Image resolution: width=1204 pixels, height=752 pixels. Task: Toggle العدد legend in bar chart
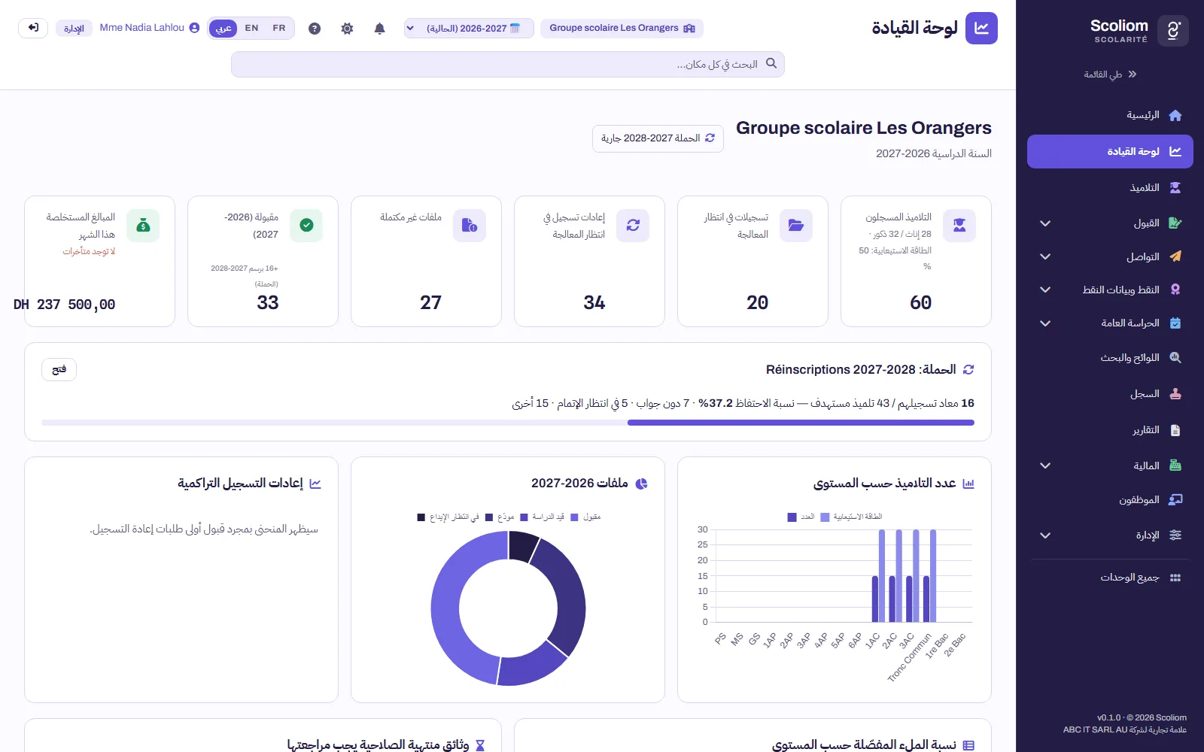pyautogui.click(x=801, y=517)
